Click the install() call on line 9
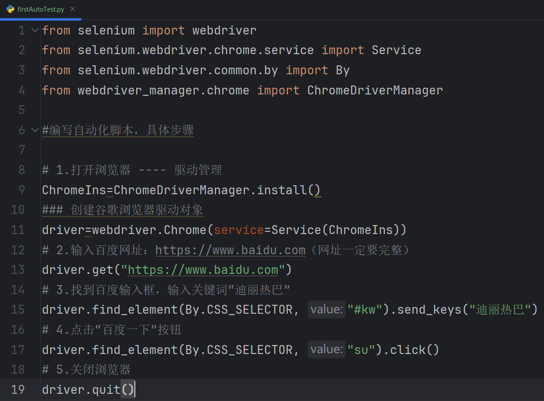Screen dimensions: 544x401 pyautogui.click(x=289, y=190)
